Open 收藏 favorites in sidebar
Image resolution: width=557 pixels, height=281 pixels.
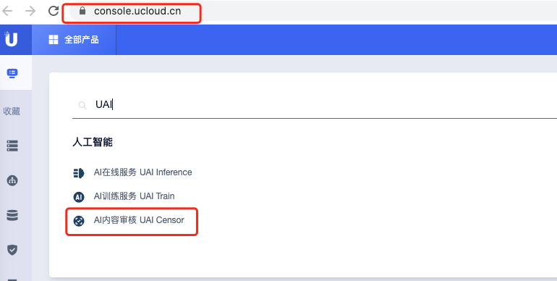click(12, 112)
